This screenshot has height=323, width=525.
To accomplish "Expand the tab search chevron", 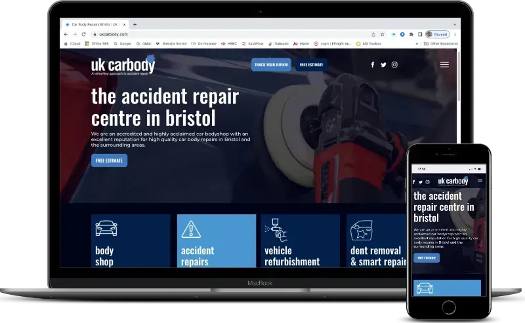I will pos(454,24).
